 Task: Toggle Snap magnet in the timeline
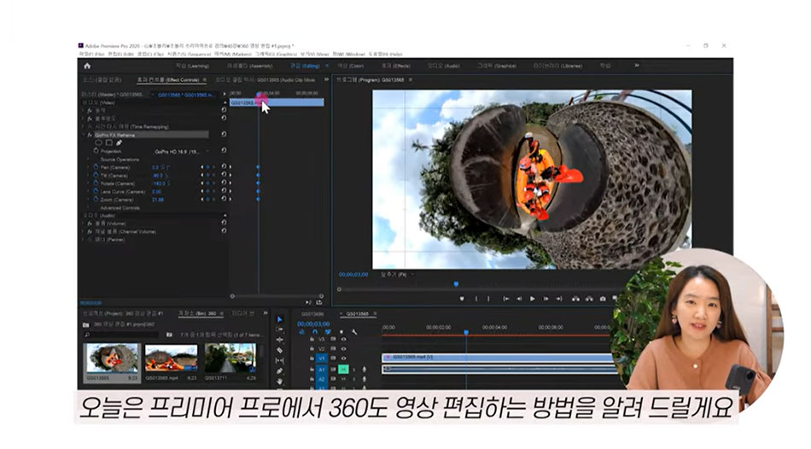(x=314, y=331)
